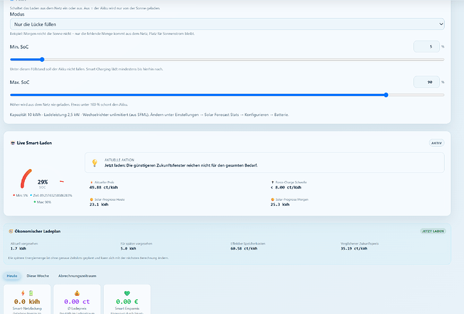Click the green battery icon on Smart-Netzladung card
The image size is (464, 314).
(31, 293)
